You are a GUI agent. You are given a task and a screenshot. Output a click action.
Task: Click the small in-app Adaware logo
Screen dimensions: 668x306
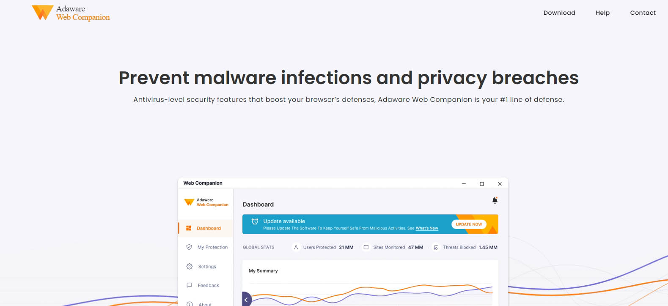(x=189, y=202)
